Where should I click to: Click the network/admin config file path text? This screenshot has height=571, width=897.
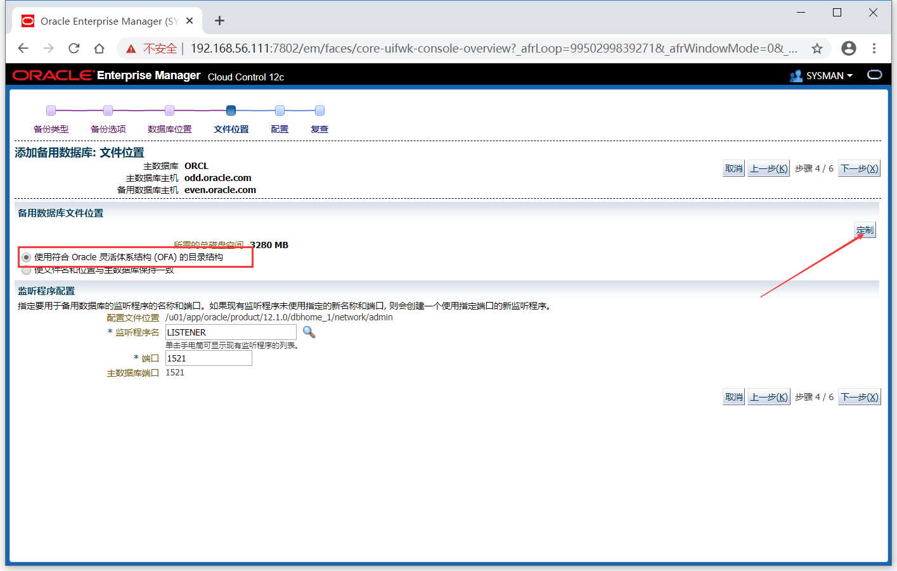(x=279, y=317)
